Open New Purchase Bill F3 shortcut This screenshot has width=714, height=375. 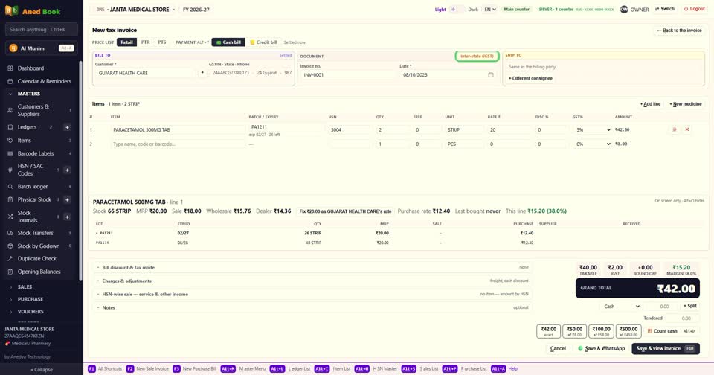tap(194, 368)
